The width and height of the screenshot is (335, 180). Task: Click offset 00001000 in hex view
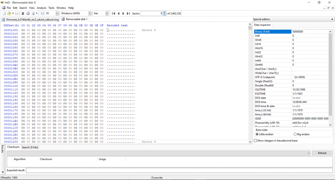[x=11, y=30]
